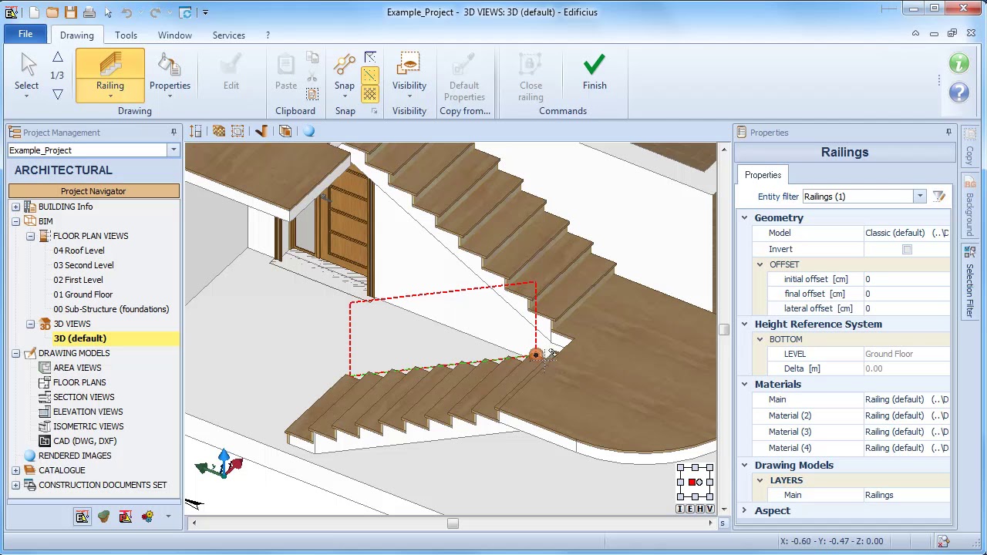Switch to the Window ribbon tab
The image size is (987, 555).
point(175,35)
